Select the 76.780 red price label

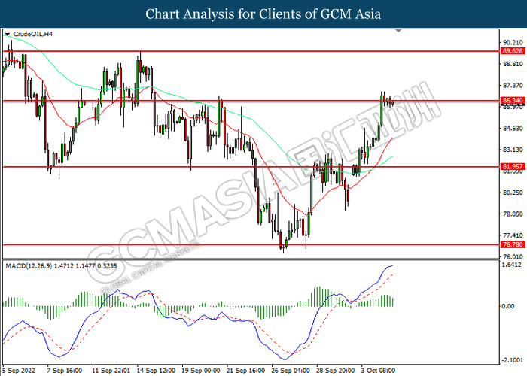(x=513, y=244)
